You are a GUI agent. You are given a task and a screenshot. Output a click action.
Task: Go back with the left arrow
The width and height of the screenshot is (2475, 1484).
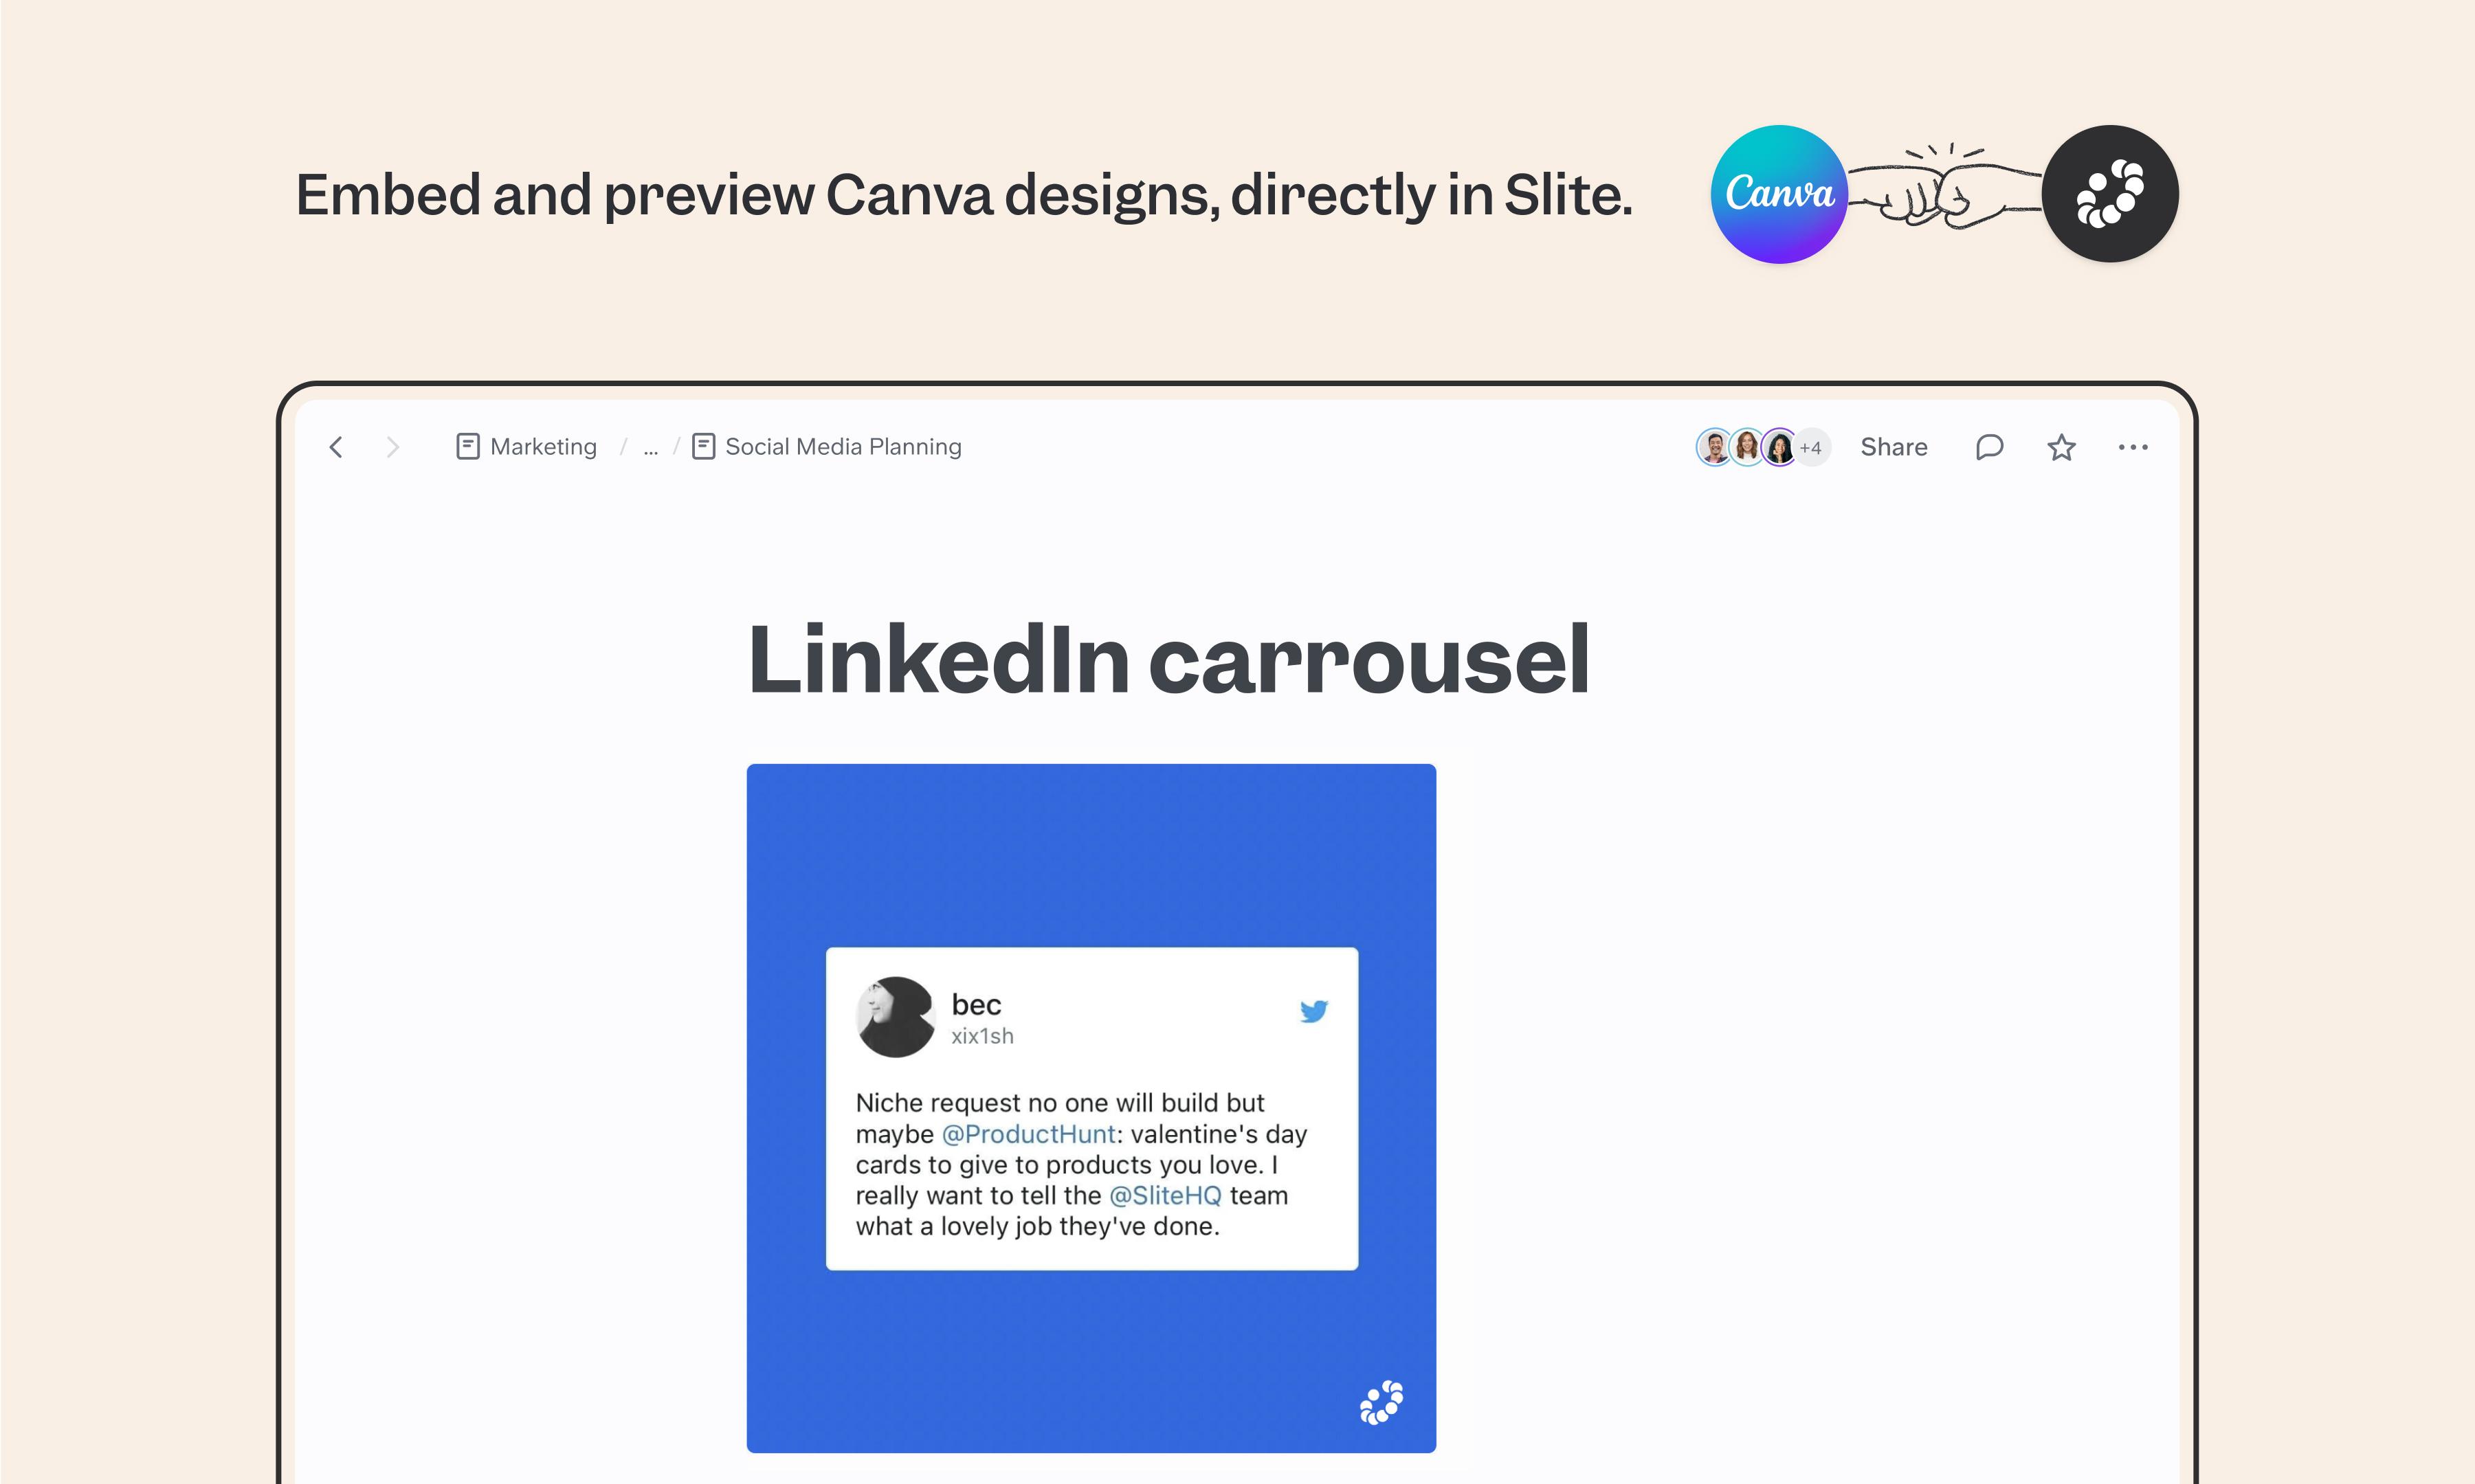point(336,447)
